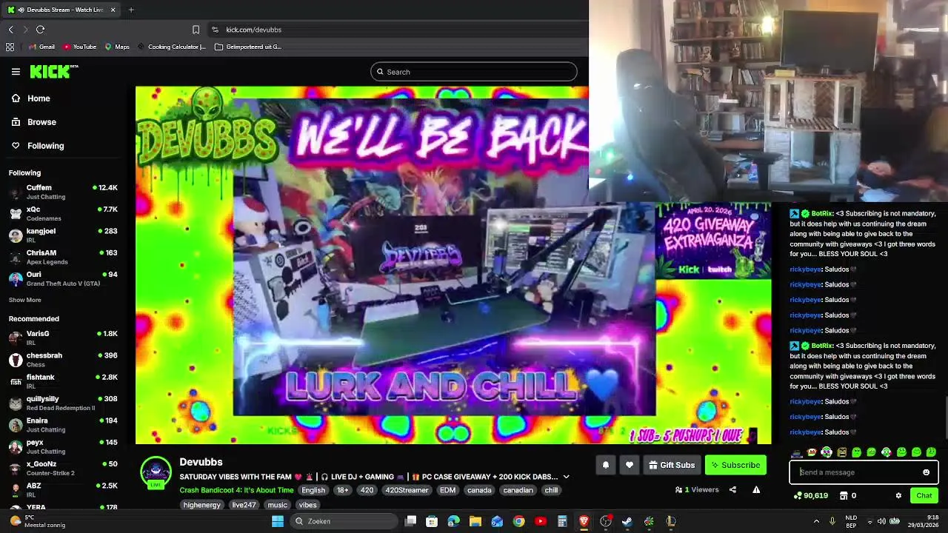948x533 pixels.
Task: Open quillysilly's Red Dead Redemption II stream
Action: click(x=63, y=403)
